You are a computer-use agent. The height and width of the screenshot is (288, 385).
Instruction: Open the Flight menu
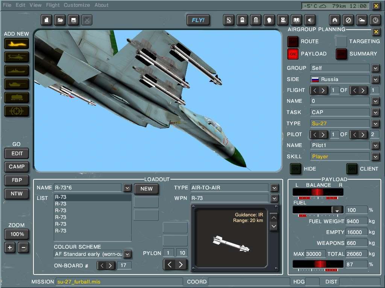coord(53,5)
